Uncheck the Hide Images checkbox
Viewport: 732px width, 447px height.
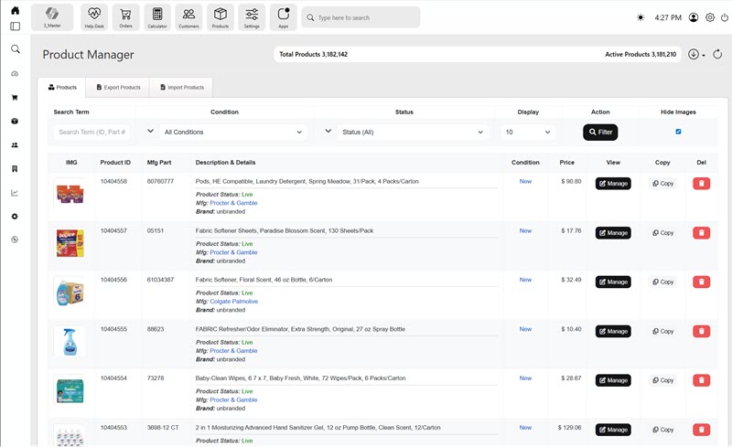pos(678,132)
